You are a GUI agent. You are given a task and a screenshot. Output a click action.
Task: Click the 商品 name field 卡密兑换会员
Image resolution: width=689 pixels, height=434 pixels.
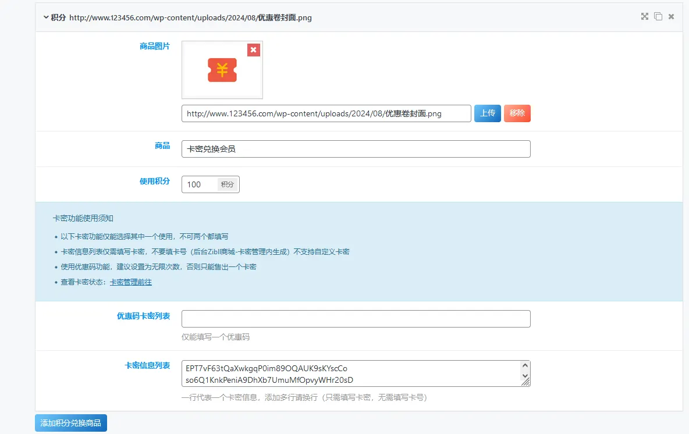click(x=356, y=149)
